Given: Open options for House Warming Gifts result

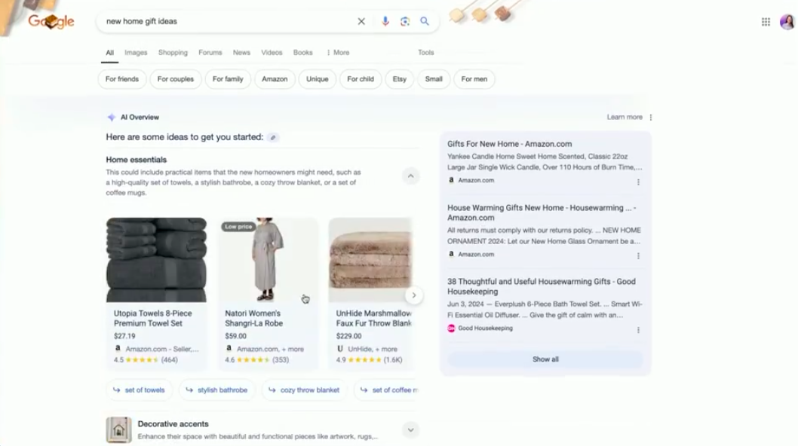Looking at the screenshot, I should point(638,256).
